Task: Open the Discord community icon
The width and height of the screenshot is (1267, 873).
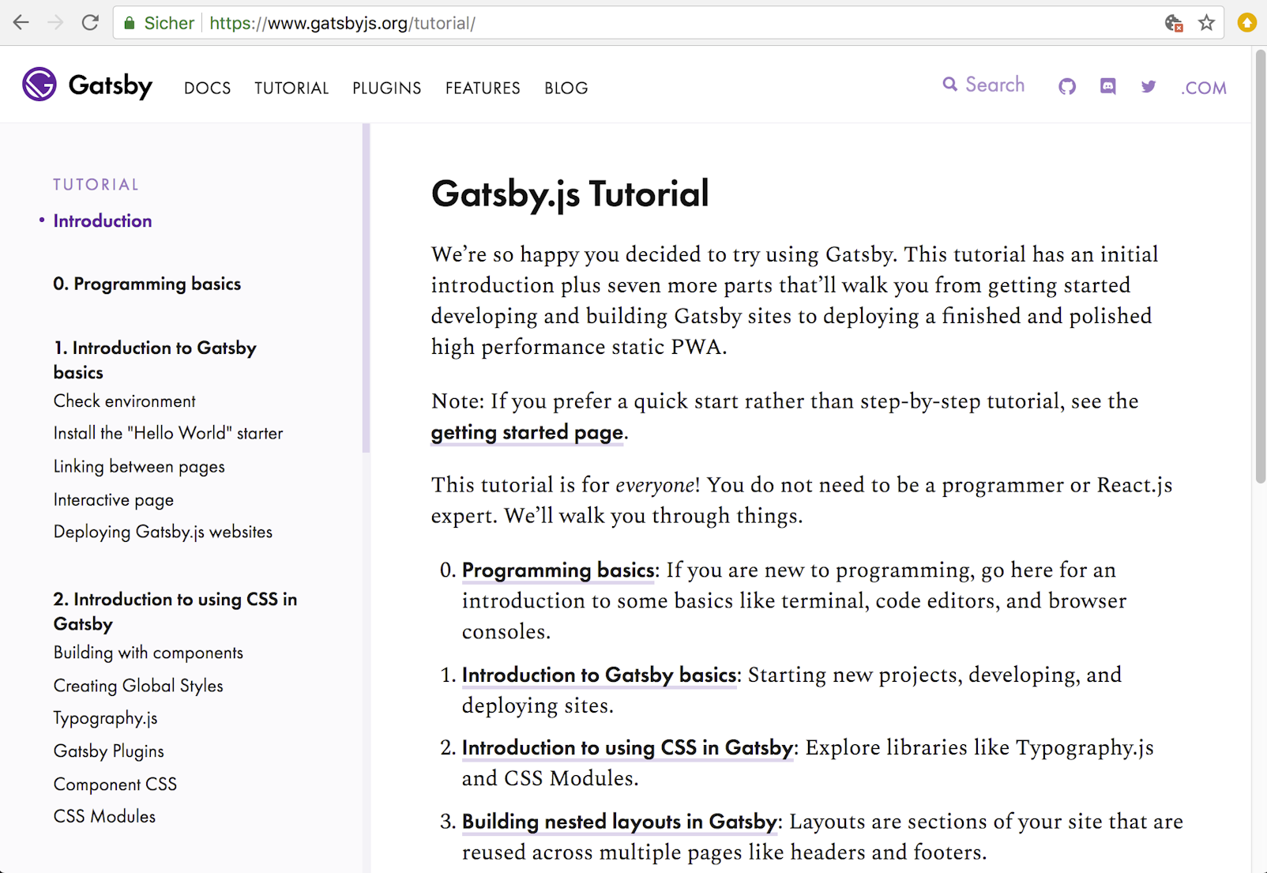Action: point(1107,87)
